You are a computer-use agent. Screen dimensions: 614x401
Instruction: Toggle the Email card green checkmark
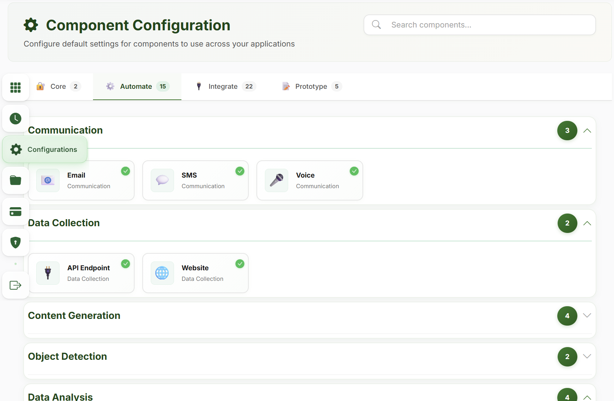(125, 171)
